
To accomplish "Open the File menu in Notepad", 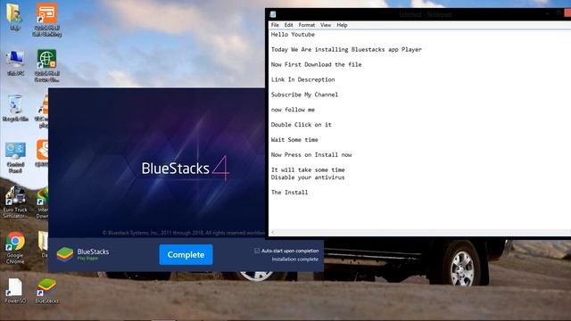I will pyautogui.click(x=275, y=25).
